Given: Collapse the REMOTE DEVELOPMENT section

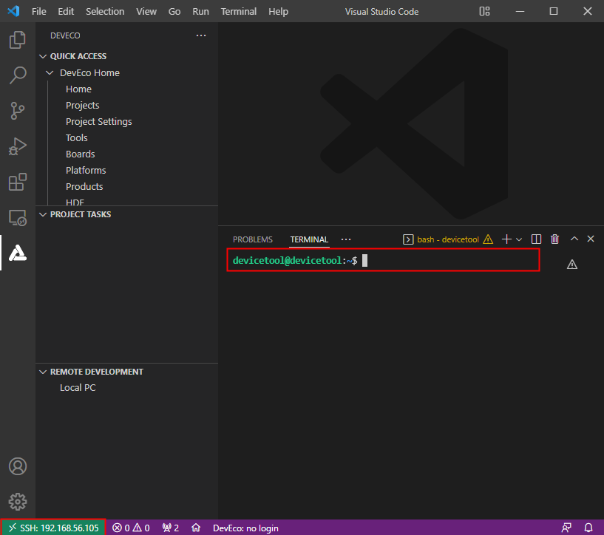Looking at the screenshot, I should coord(43,372).
